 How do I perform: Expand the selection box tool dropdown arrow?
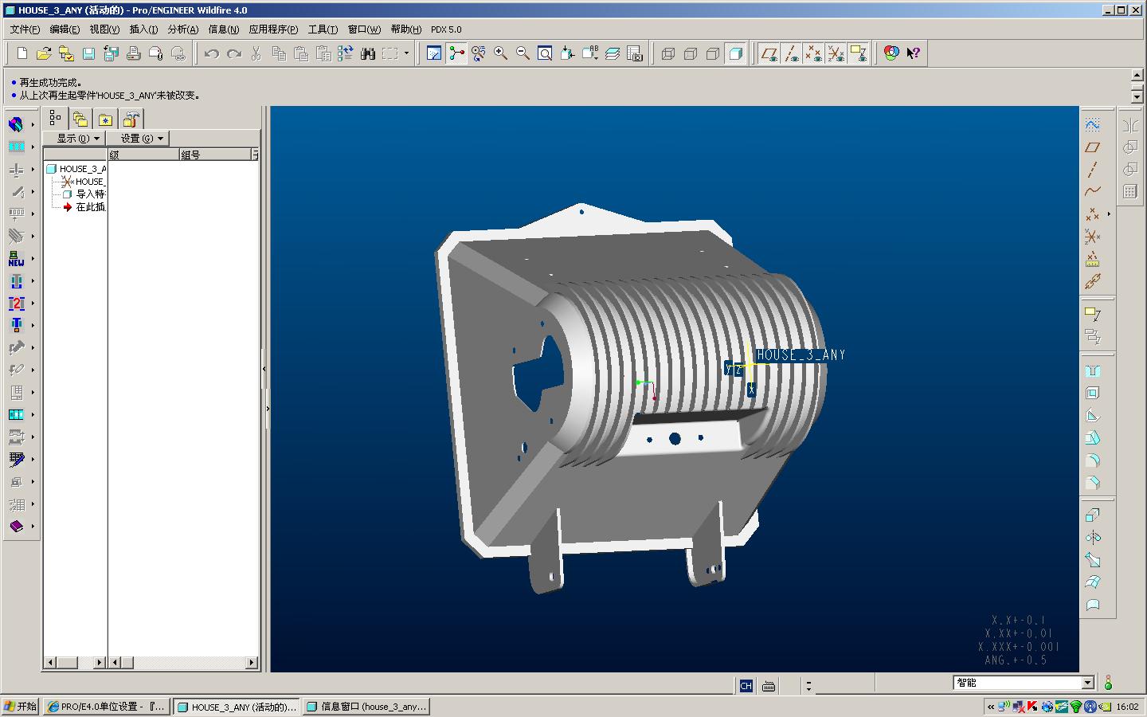coord(406,53)
